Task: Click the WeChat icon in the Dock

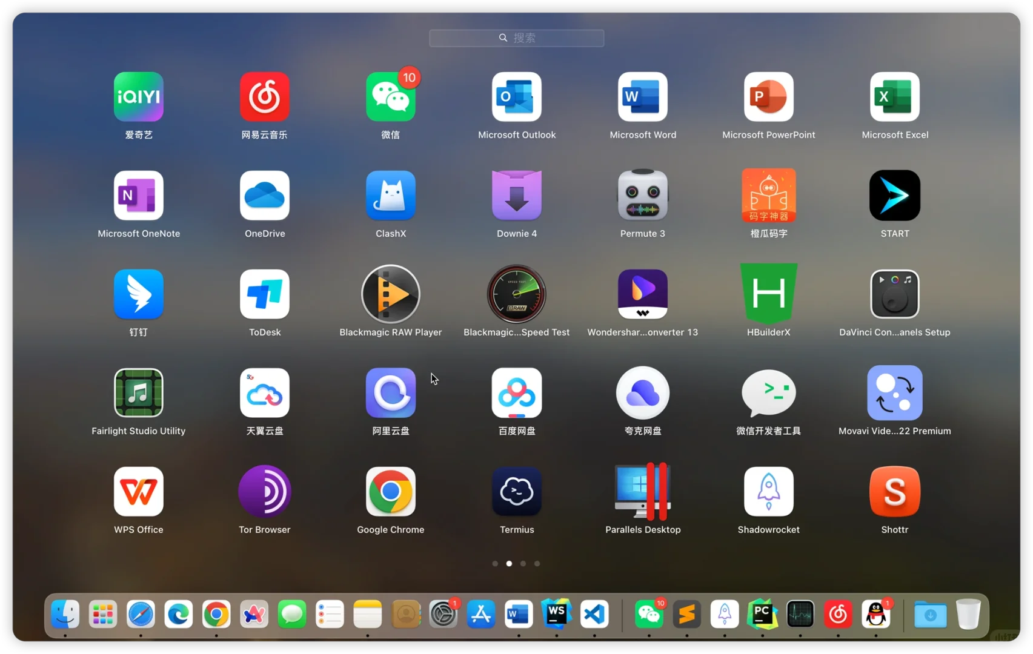Action: (x=649, y=615)
